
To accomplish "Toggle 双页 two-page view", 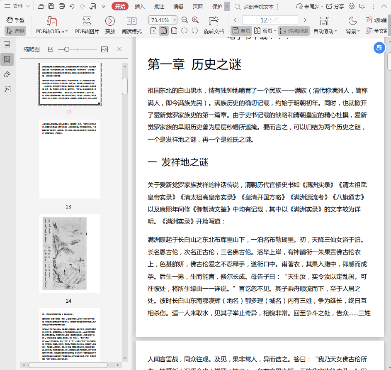I will pos(264,31).
